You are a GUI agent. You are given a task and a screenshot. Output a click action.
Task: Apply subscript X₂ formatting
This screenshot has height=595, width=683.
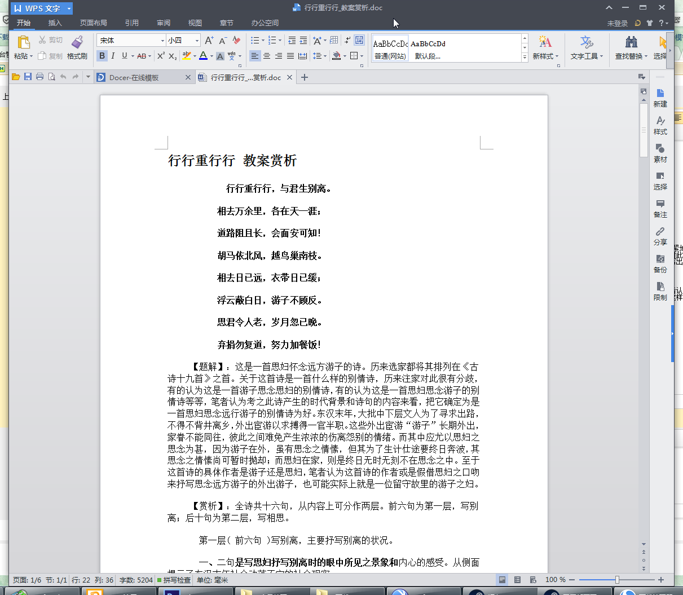pyautogui.click(x=173, y=56)
